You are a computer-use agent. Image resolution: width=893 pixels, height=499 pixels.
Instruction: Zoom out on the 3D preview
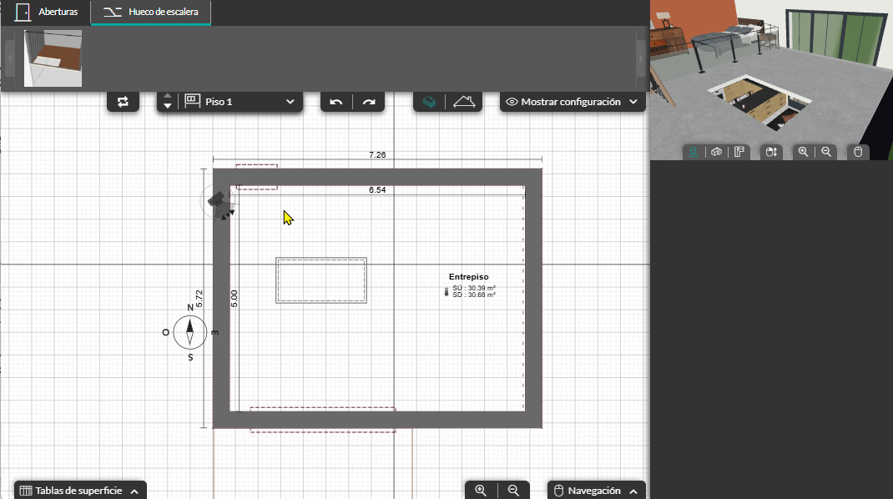tap(826, 152)
